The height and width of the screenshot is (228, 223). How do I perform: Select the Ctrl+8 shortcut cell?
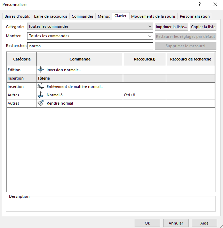[x=144, y=95]
